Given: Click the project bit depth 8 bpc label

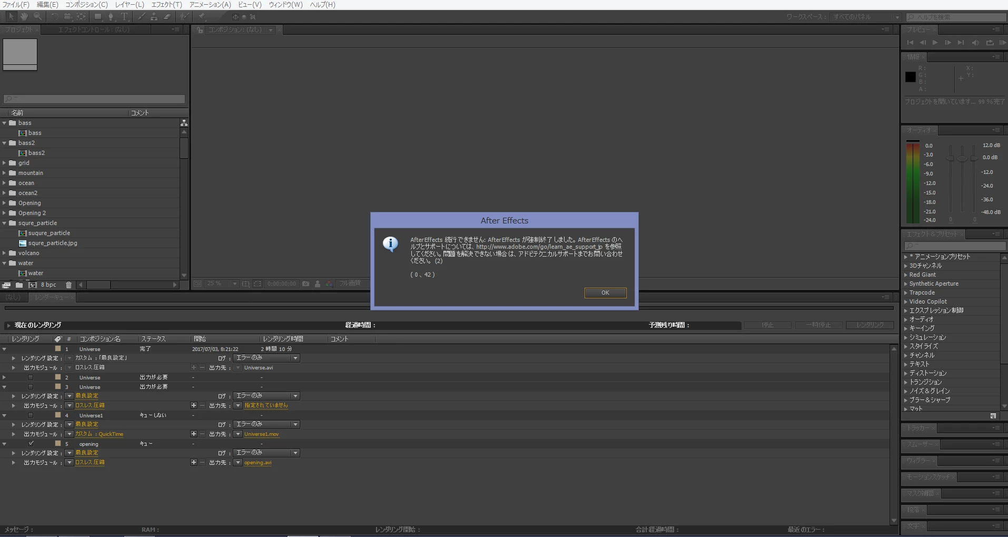Looking at the screenshot, I should click(48, 285).
